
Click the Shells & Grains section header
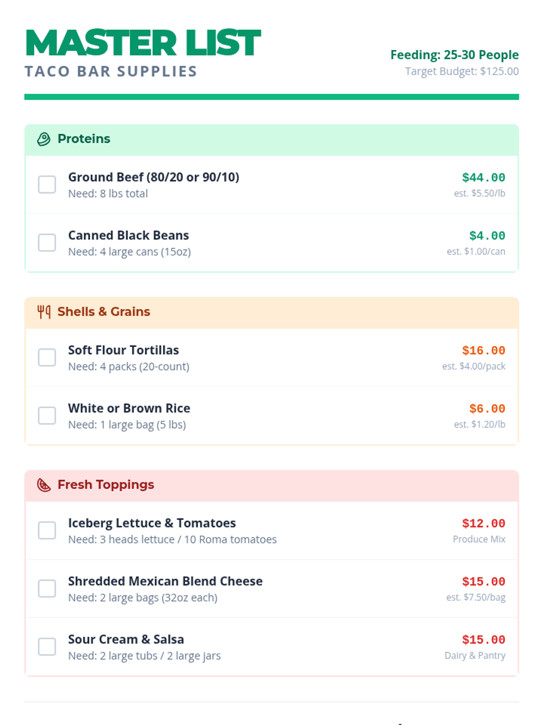(x=104, y=312)
